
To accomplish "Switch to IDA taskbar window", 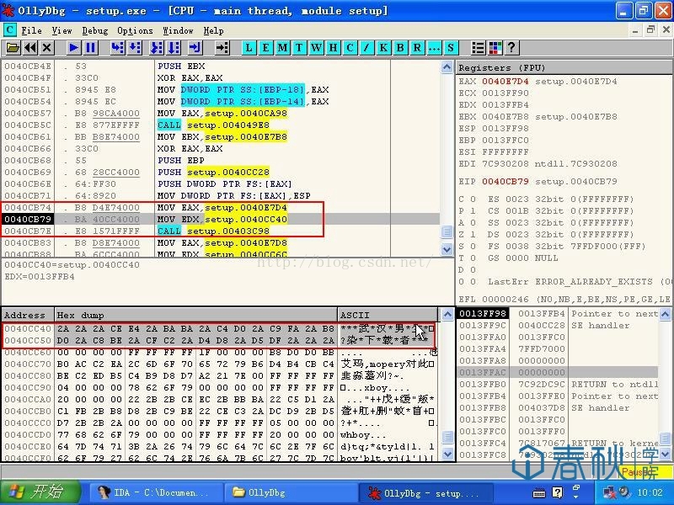I will [x=155, y=492].
